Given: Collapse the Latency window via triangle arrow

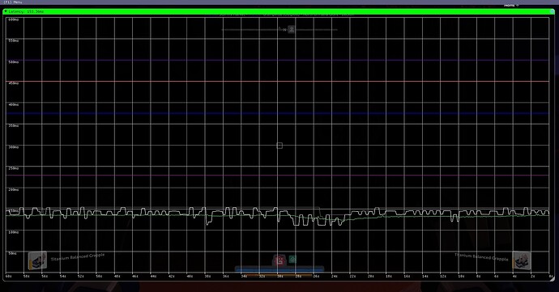Looking at the screenshot, I should [6, 11].
